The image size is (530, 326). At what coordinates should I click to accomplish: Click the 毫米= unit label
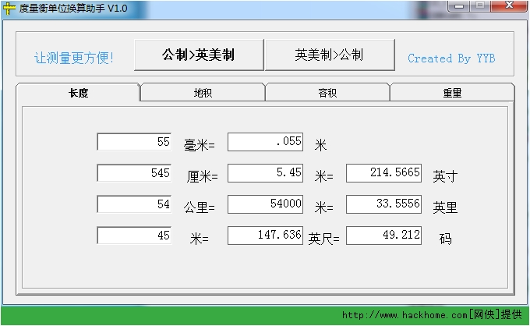tap(199, 145)
